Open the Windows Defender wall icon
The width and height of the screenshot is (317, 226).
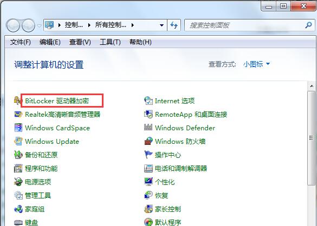click(148, 128)
